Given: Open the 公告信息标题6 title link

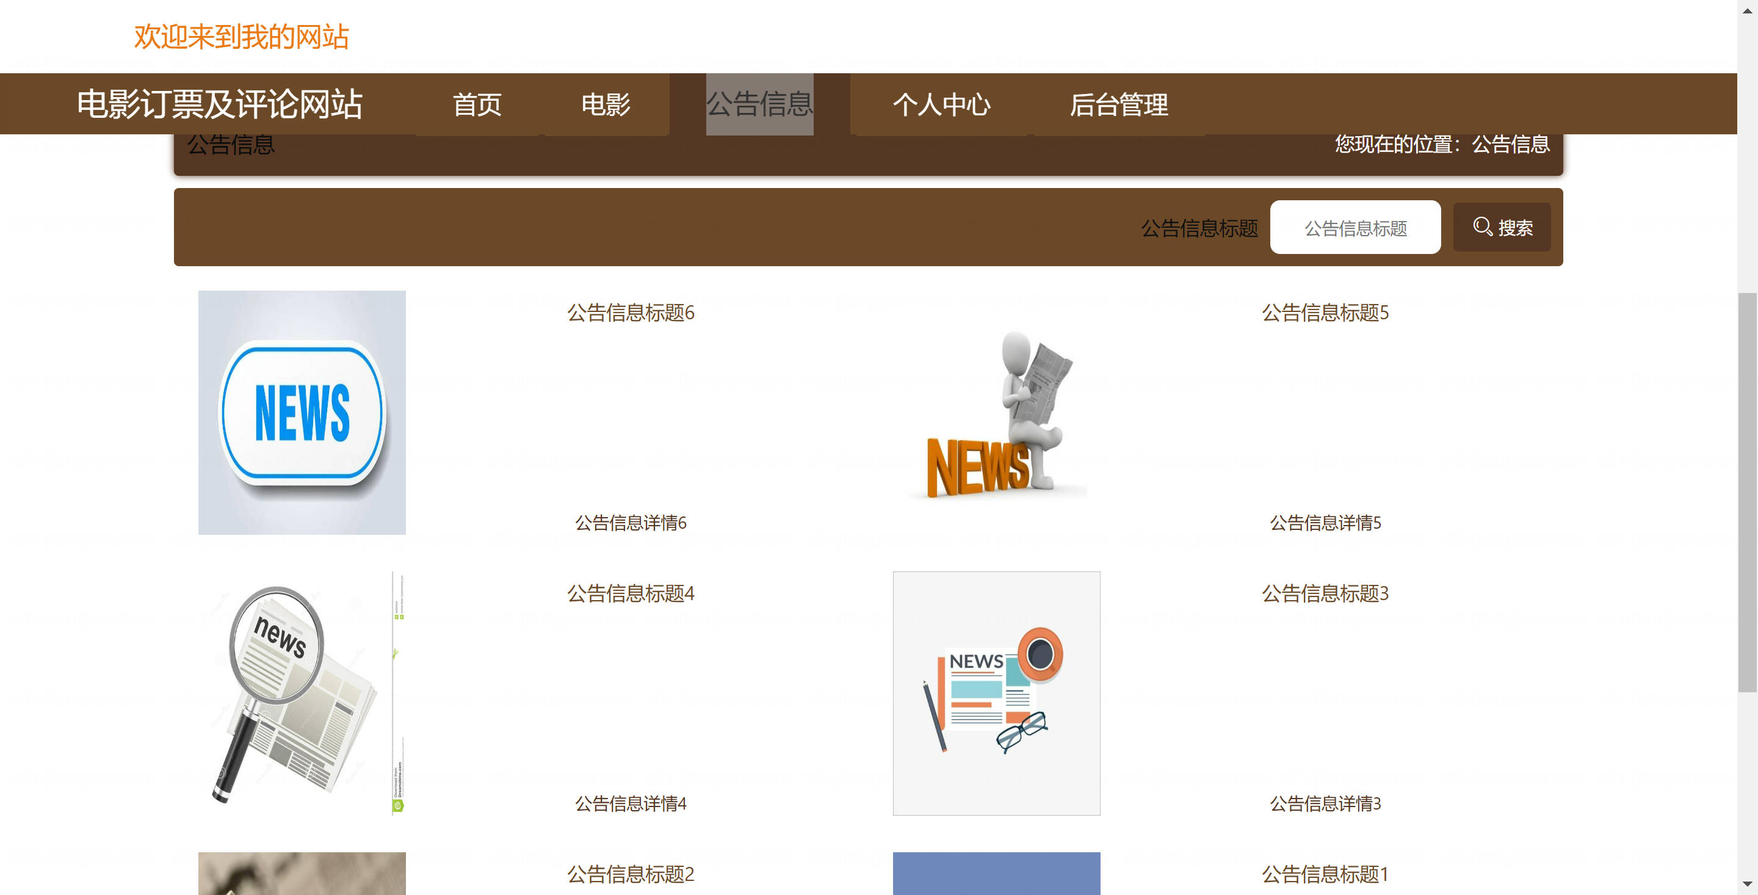Looking at the screenshot, I should tap(631, 313).
